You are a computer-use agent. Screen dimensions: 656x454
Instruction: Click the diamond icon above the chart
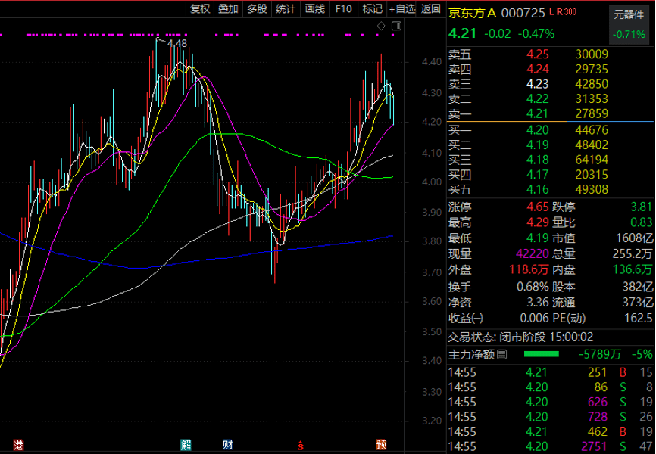(380, 27)
